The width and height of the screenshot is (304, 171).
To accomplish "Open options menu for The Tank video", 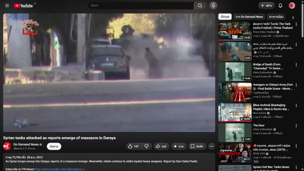I will tap(296, 24).
